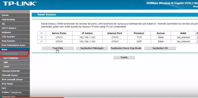Check the box for the TCP 27015 row
This screenshot has height=98, width=198.
pyautogui.click(x=42, y=37)
